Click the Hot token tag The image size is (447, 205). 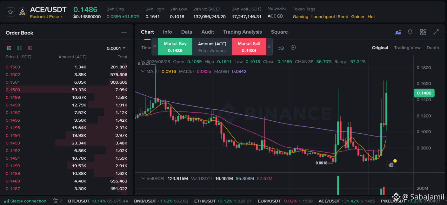pos(371,16)
